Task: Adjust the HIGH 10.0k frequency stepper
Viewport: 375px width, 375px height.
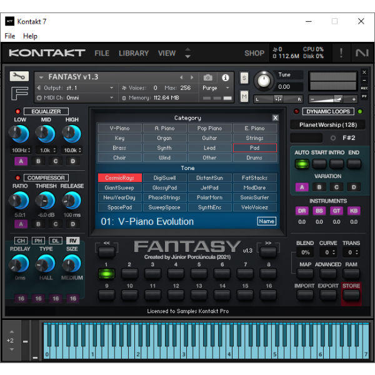Action: pos(79,150)
